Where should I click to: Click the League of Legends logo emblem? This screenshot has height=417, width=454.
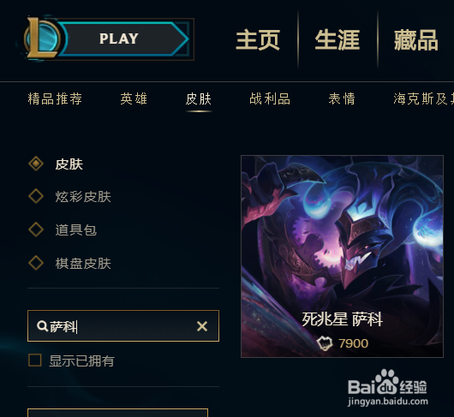42,39
